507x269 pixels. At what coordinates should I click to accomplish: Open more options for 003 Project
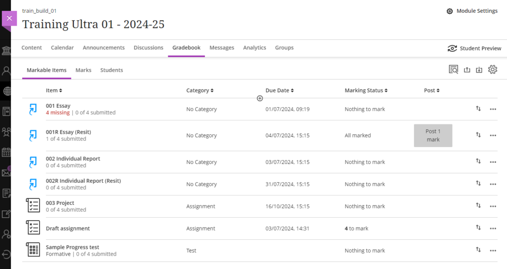493,206
